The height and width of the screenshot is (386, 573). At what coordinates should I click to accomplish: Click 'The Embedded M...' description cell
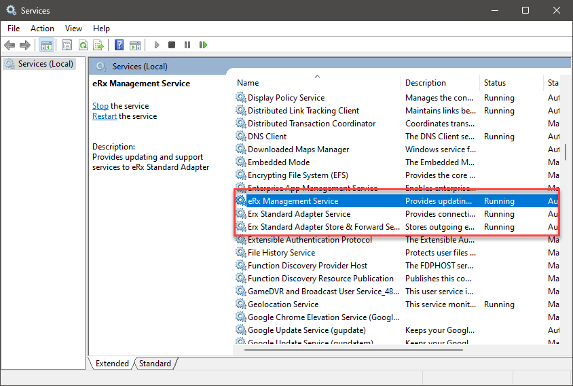pos(440,162)
